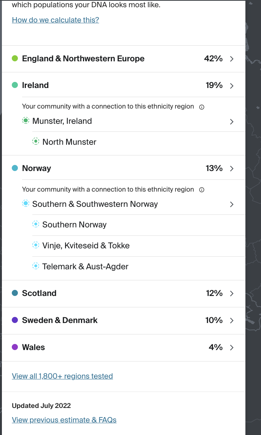Viewport: 261px width, 435px height.
Task: Click the info icon beside Norway community text
Action: (202, 190)
